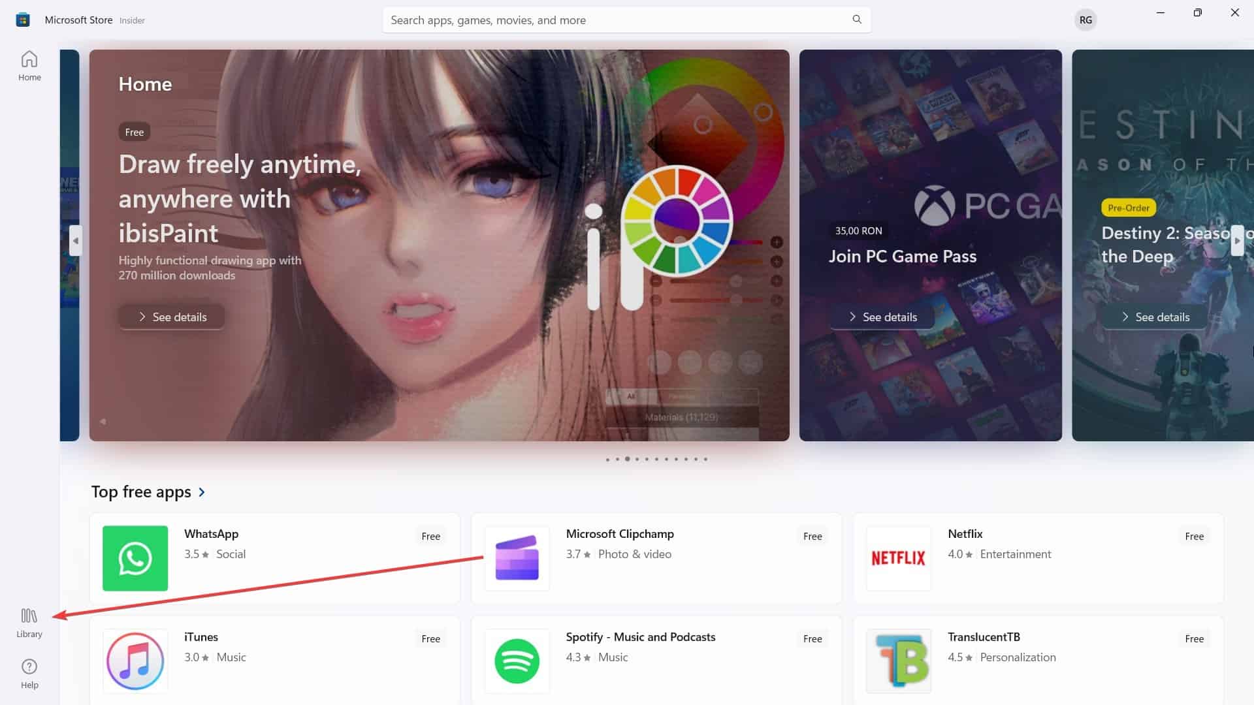Click the WhatsApp app icon
The image size is (1254, 705).
pos(135,557)
